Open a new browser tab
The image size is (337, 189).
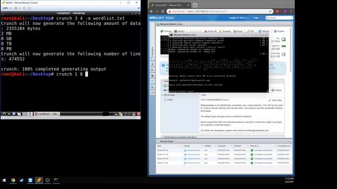point(195,5)
